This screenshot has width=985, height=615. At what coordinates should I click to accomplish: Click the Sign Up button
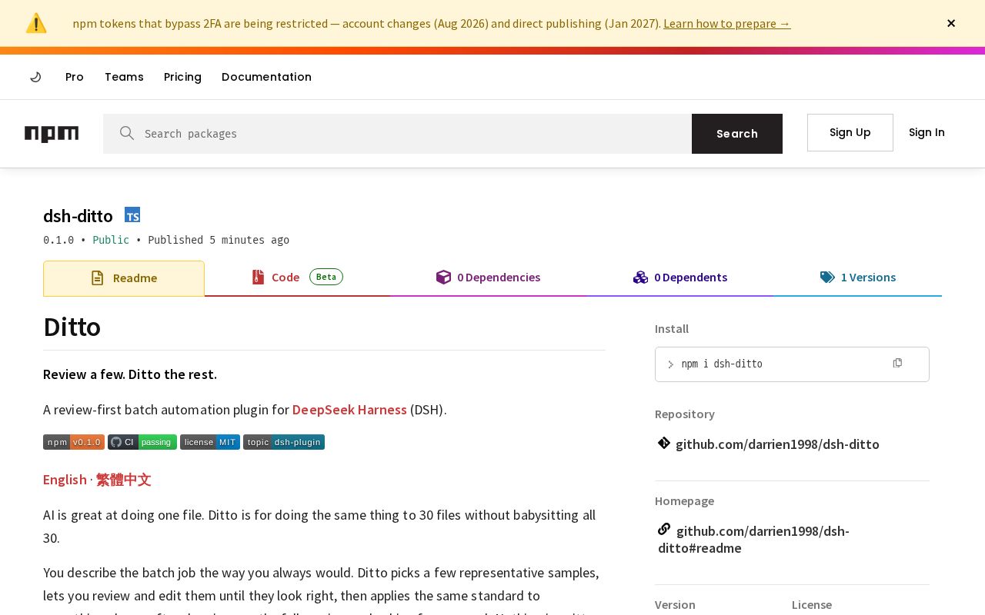[x=850, y=132]
